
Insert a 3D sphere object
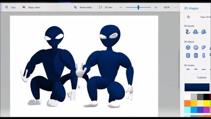click(196, 48)
